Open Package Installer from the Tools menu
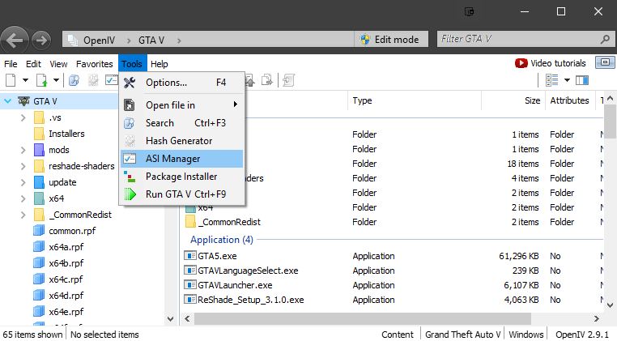This screenshot has height=341, width=617. click(181, 177)
